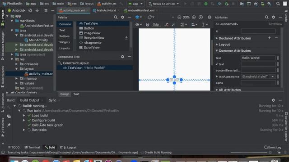Screen dimensions: 289x162
Task: Select the Buttons palette category
Action: tap(64, 36)
